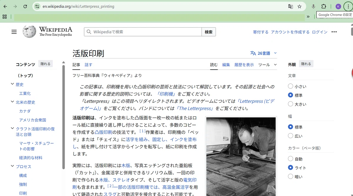Open the apps grid icon in bookmarks bar
353x196 pixels.
pyautogui.click(x=4, y=17)
